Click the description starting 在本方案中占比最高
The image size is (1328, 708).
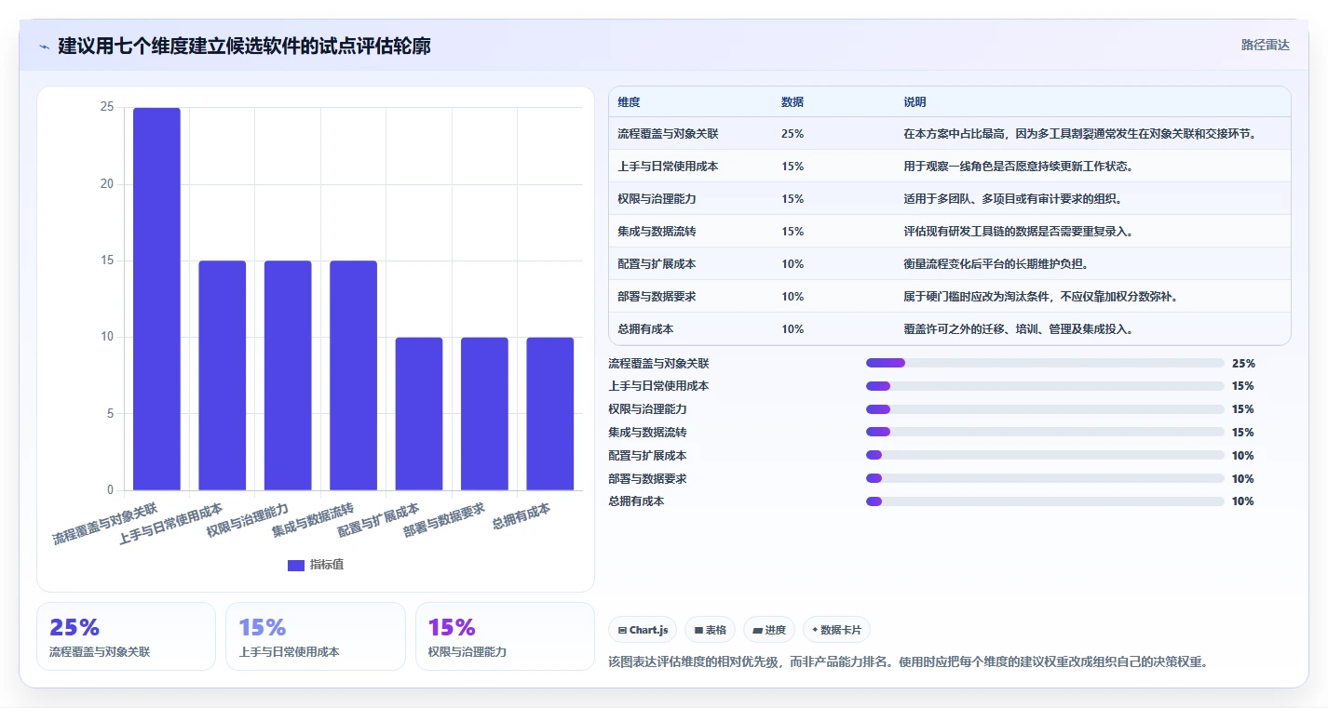point(1080,134)
